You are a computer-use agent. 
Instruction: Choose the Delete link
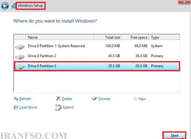point(67,99)
